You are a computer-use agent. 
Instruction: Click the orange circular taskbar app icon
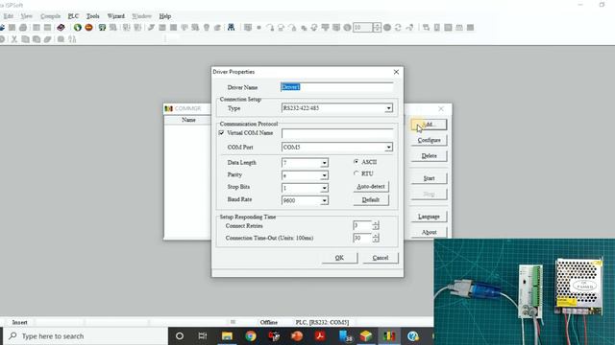pyautogui.click(x=297, y=336)
